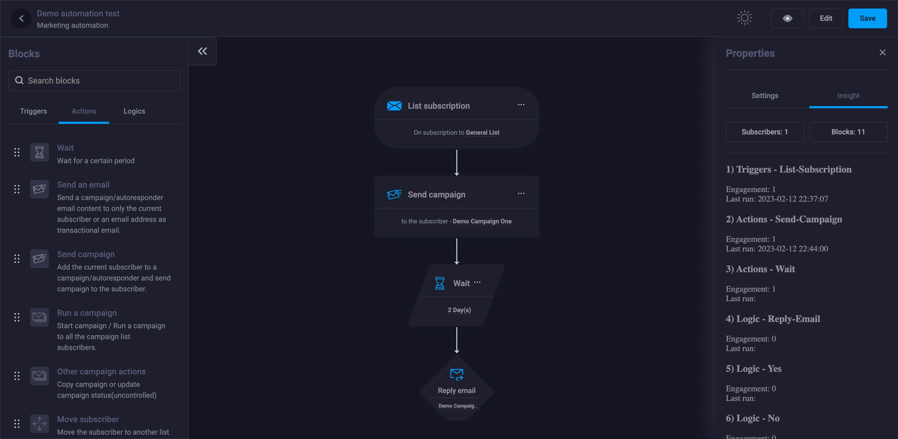Click the 2 Day(s) wait duration
The height and width of the screenshot is (439, 898).
pyautogui.click(x=459, y=310)
